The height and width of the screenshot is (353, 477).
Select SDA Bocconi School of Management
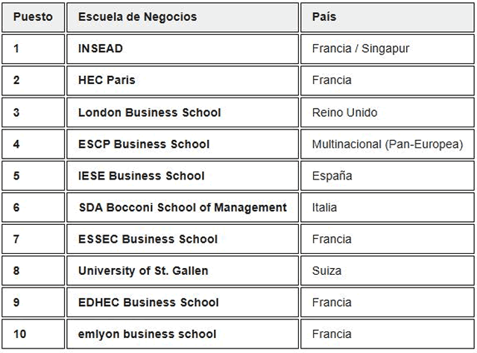coord(182,207)
